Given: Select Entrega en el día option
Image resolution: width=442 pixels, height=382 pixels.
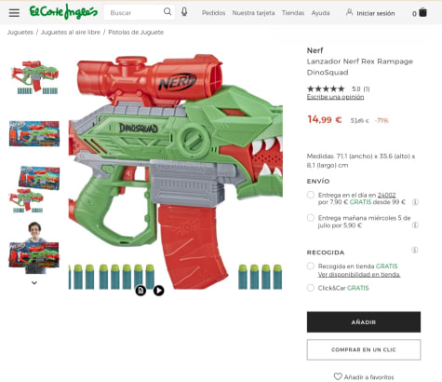Looking at the screenshot, I should (x=311, y=195).
